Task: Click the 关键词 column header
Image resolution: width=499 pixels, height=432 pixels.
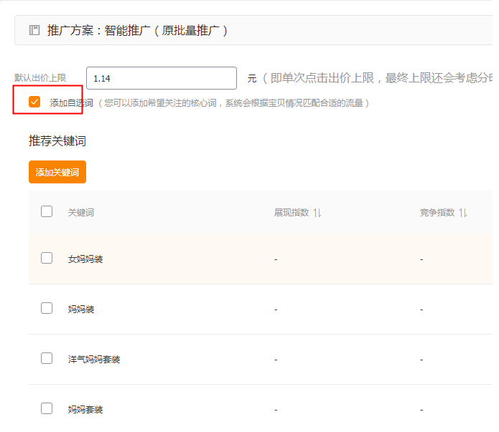Action: (x=80, y=213)
